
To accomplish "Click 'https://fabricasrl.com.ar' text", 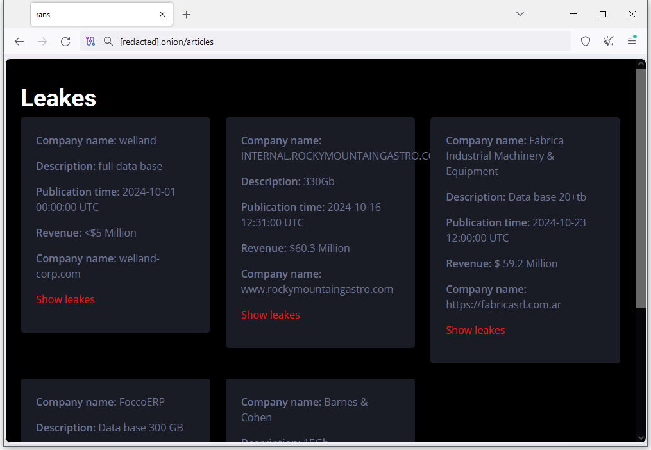I will [x=503, y=304].
